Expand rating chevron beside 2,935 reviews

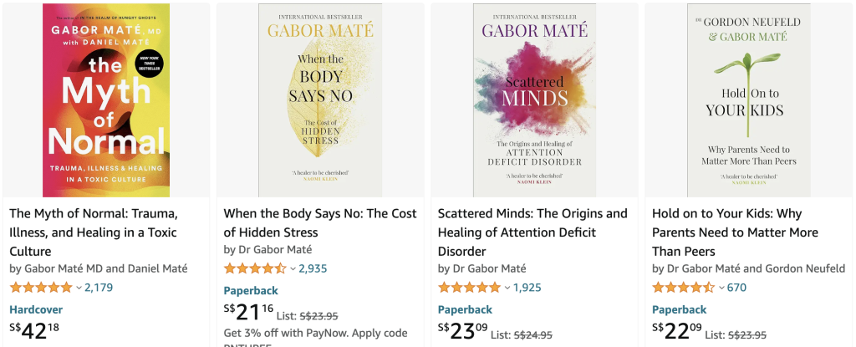(293, 269)
